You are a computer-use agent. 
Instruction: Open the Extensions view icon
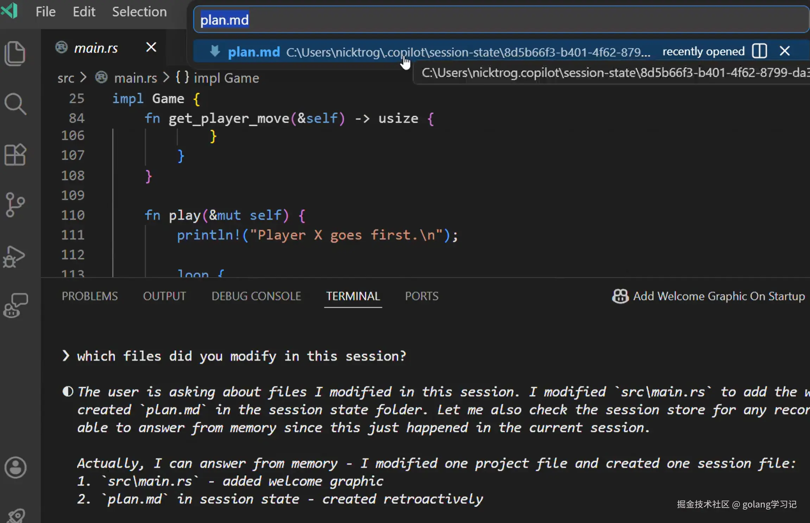[x=15, y=155]
